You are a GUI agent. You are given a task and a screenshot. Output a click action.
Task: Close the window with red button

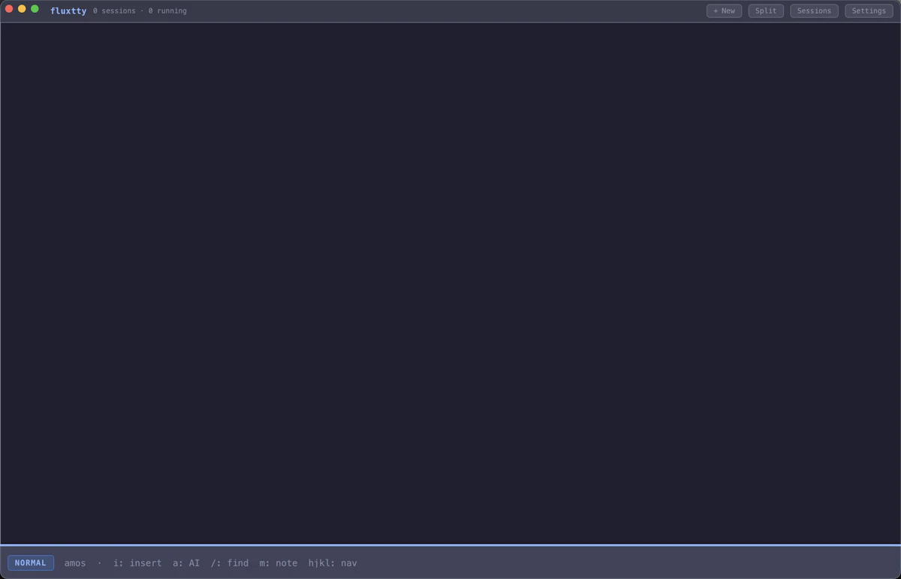[9, 9]
